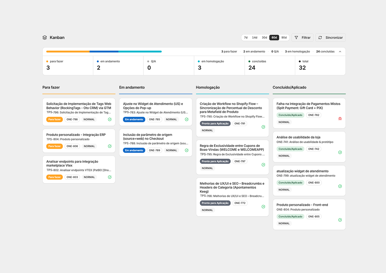386x273 pixels.
Task: Click the Em andamento badge on ONE-789 card
Action: (x=134, y=150)
